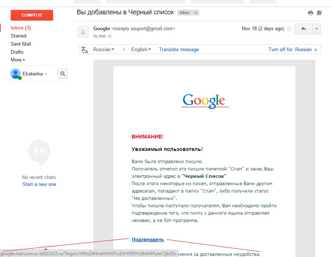332x257 pixels.
Task: Click Ekaterina's profile avatar
Action: point(15,74)
